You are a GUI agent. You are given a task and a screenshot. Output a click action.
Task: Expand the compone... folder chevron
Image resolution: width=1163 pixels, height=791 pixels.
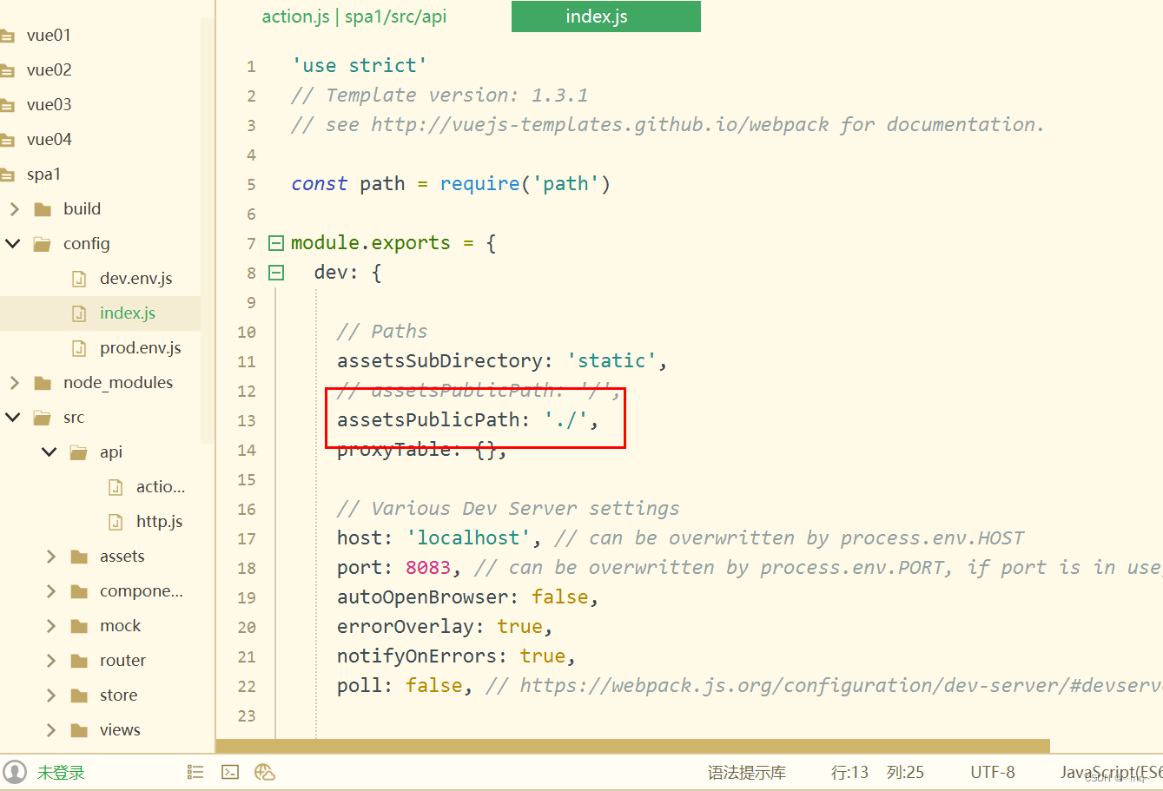50,591
